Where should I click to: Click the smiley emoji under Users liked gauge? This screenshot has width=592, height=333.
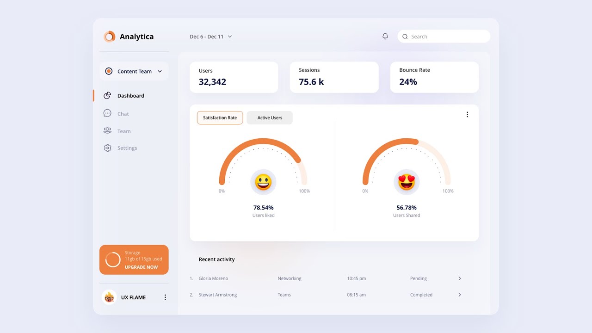pyautogui.click(x=263, y=182)
